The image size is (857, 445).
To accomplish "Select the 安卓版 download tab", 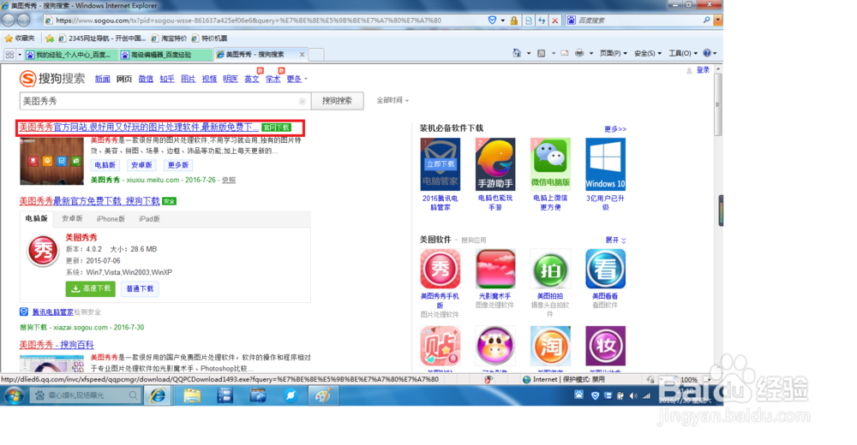I will pos(72,218).
